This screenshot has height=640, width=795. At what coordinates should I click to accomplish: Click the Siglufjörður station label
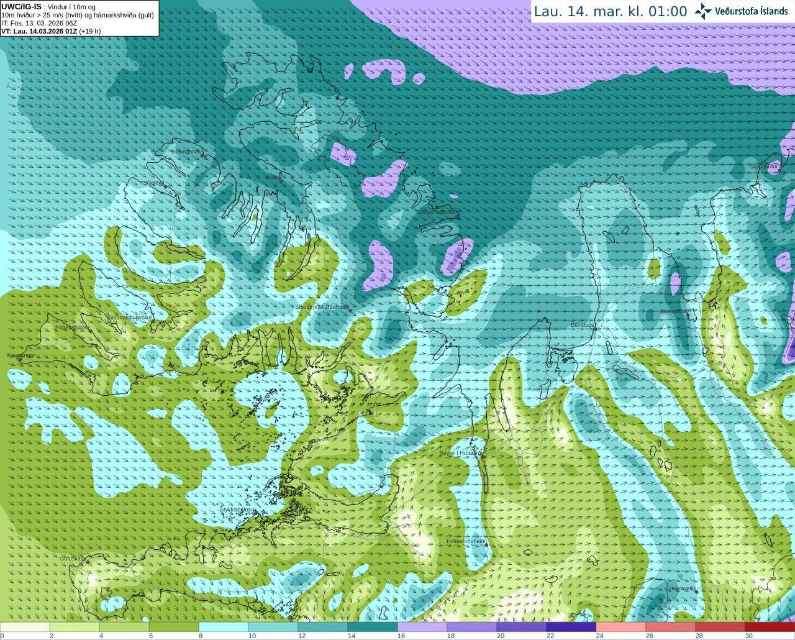coord(764,167)
